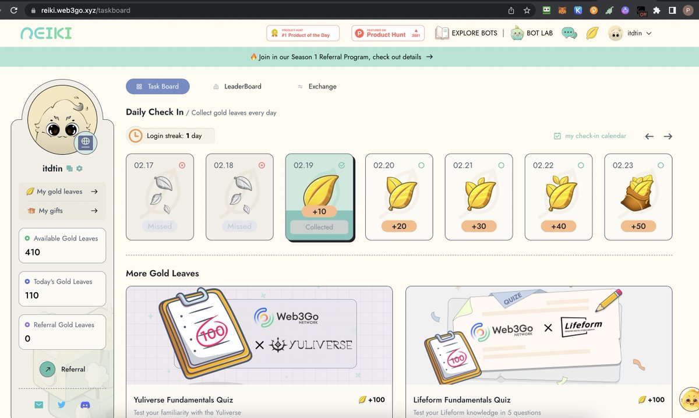Click the browser address bar URL
This screenshot has width=699, height=418.
pyautogui.click(x=86, y=10)
